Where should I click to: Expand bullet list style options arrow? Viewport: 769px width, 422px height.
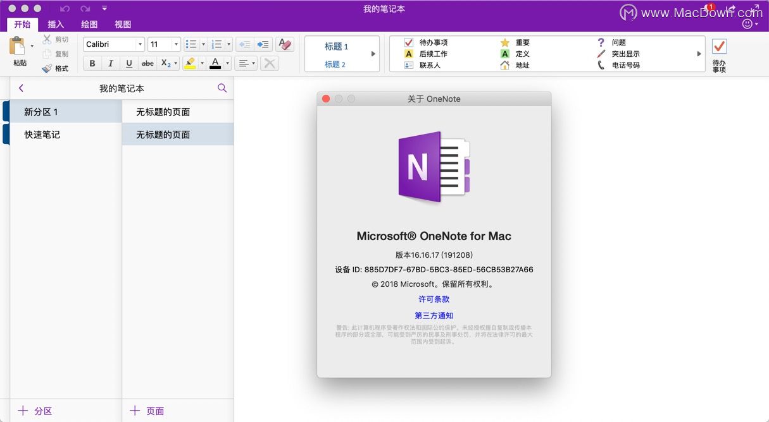point(203,44)
